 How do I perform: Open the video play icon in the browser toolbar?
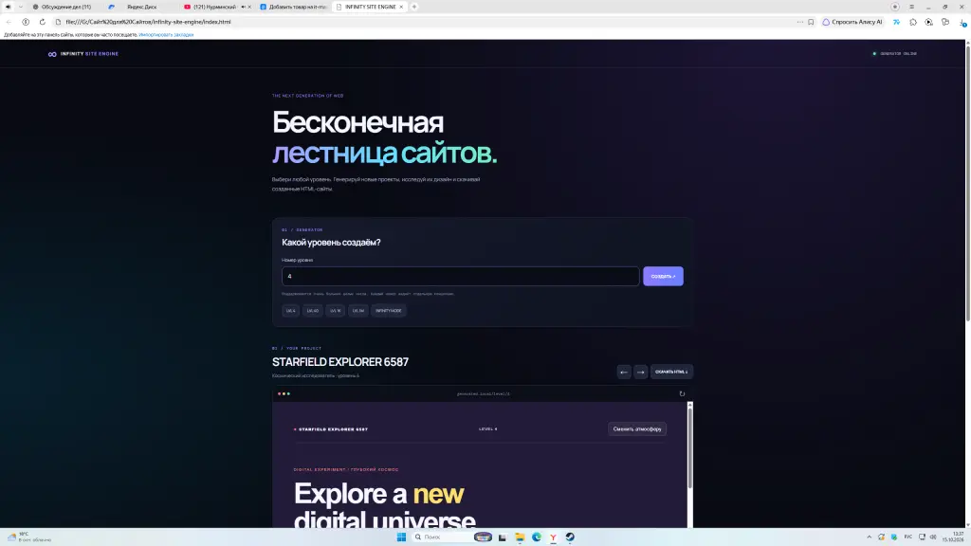[x=929, y=22]
